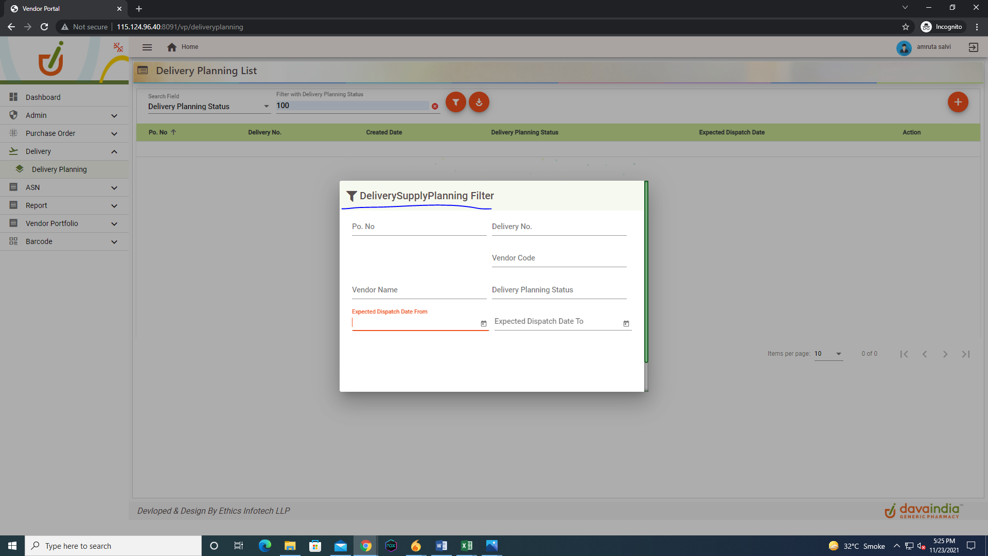
Task: Clear the filter text with red X
Action: pos(435,107)
